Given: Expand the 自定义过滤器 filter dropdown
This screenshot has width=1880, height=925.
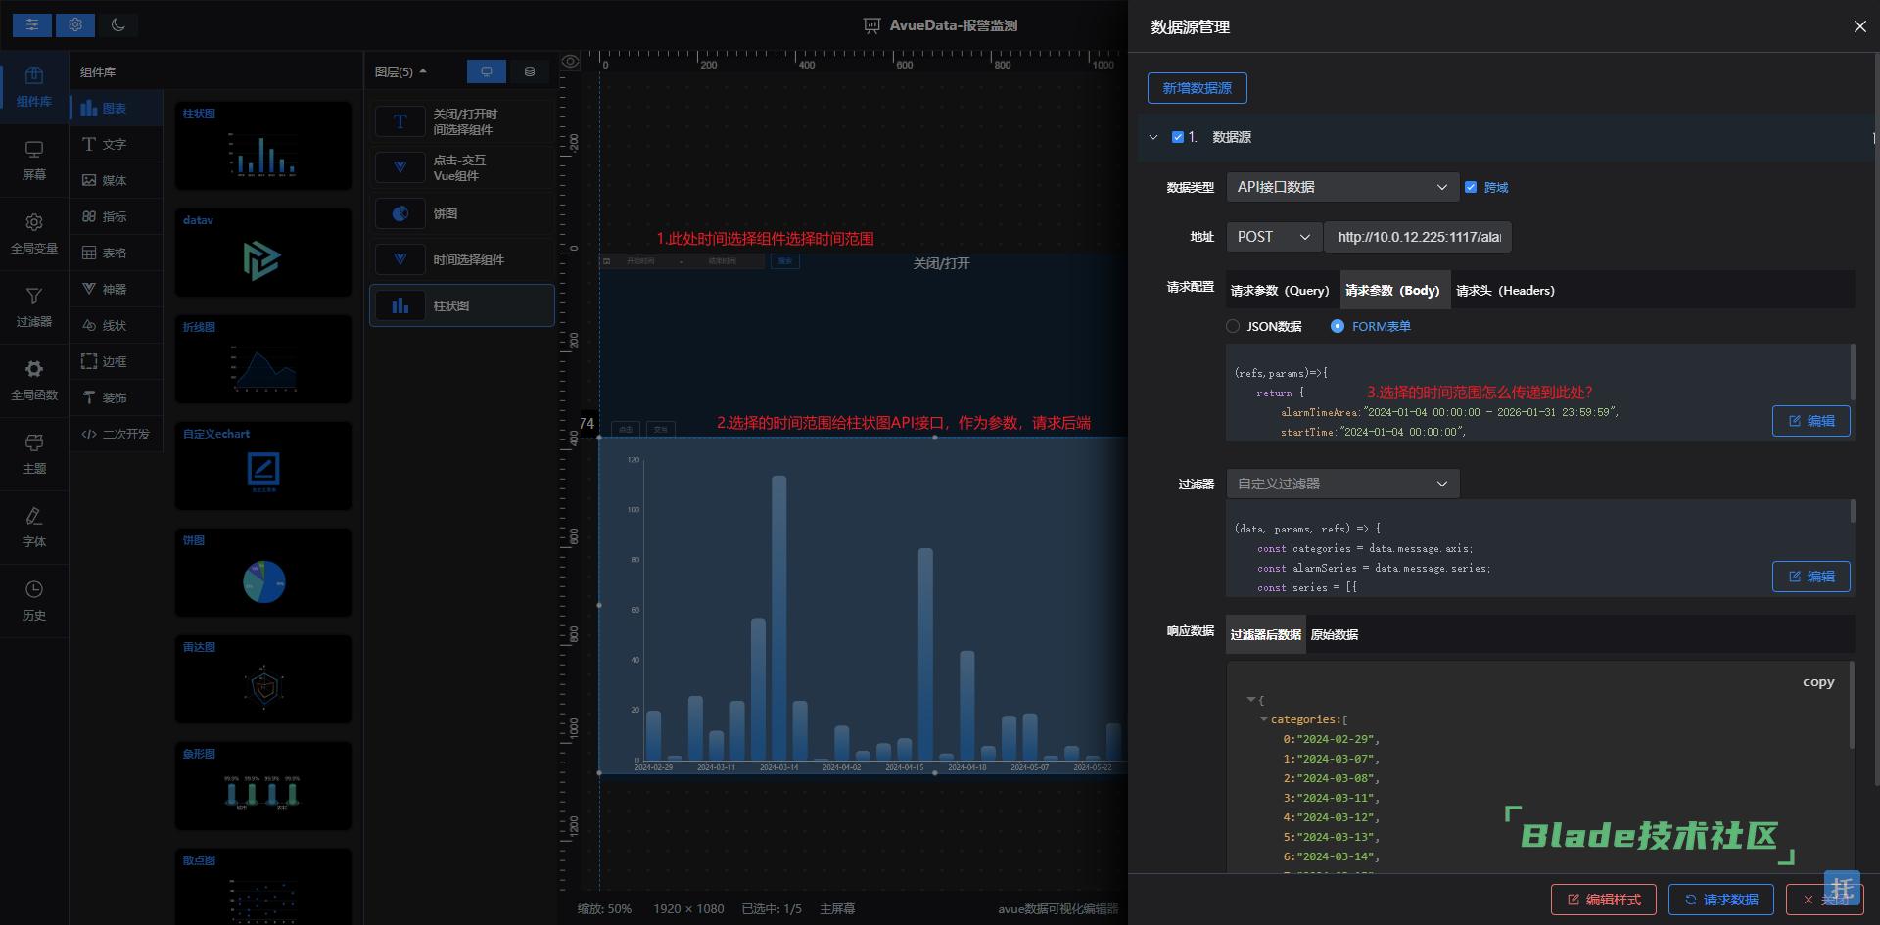Looking at the screenshot, I should pyautogui.click(x=1341, y=484).
